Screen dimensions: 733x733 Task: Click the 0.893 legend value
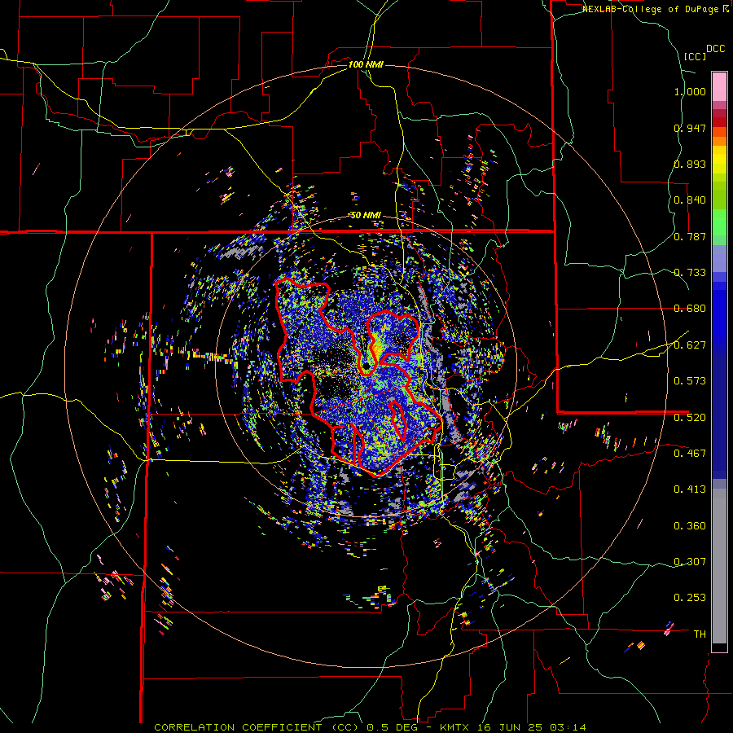click(690, 164)
